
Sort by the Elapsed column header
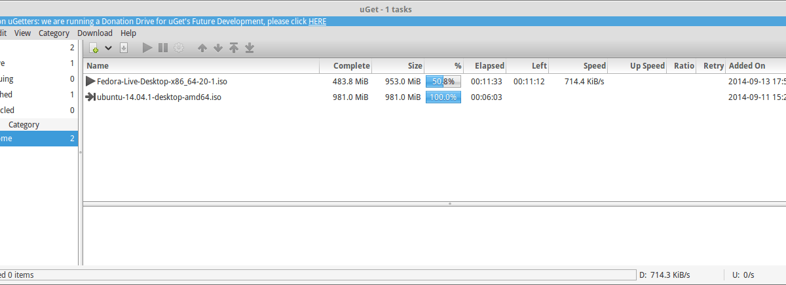(x=485, y=65)
